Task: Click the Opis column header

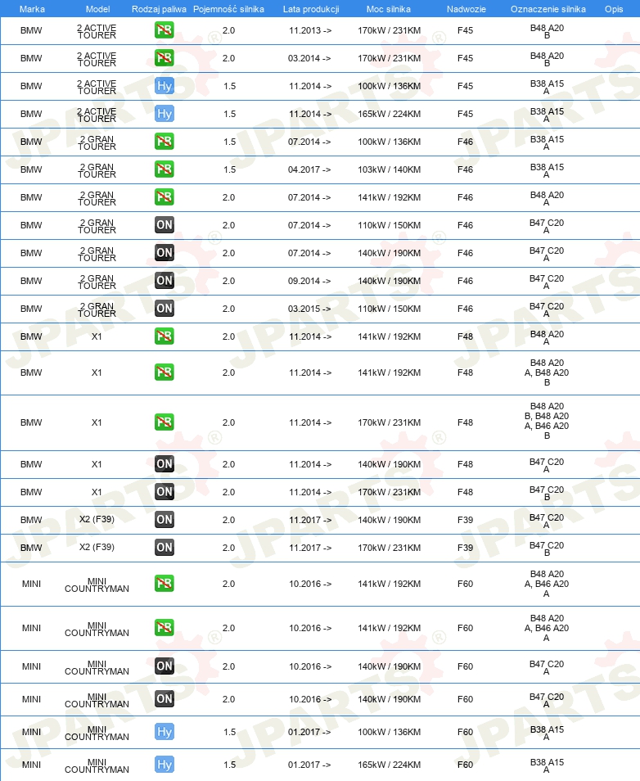Action: pos(614,9)
